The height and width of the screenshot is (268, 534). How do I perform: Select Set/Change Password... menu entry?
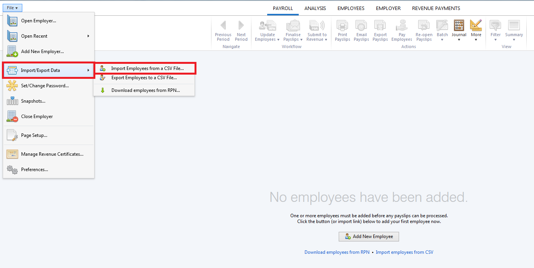[48, 86]
